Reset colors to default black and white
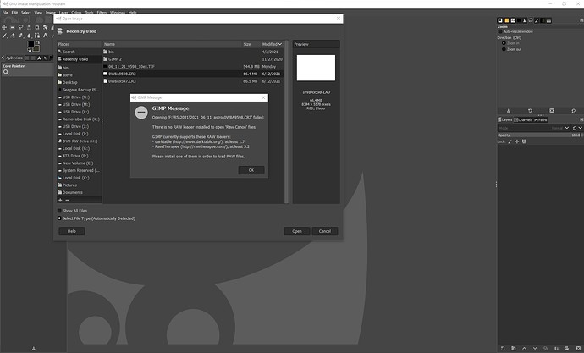This screenshot has width=584, height=353. [30, 51]
